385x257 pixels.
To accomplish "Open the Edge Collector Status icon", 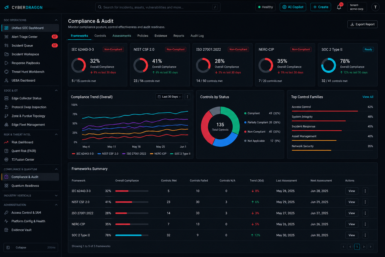I will [7, 98].
